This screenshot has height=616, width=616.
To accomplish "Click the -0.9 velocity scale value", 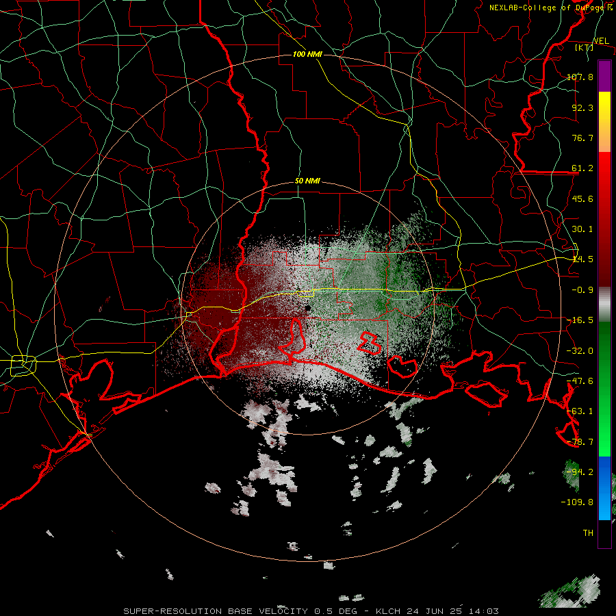I will pos(582,290).
